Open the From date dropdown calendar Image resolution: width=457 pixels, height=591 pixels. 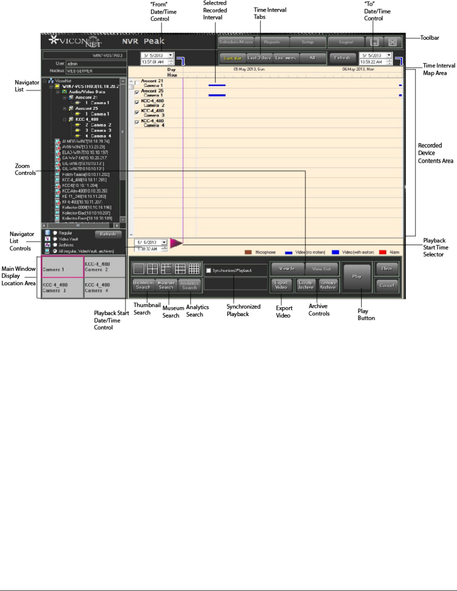click(x=170, y=55)
